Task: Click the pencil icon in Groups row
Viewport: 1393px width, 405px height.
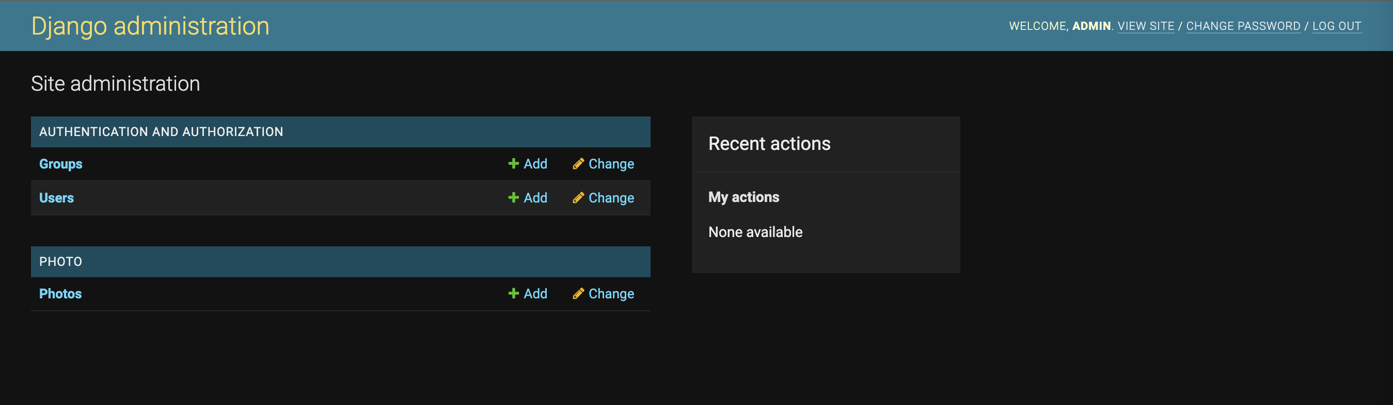Action: [x=578, y=164]
